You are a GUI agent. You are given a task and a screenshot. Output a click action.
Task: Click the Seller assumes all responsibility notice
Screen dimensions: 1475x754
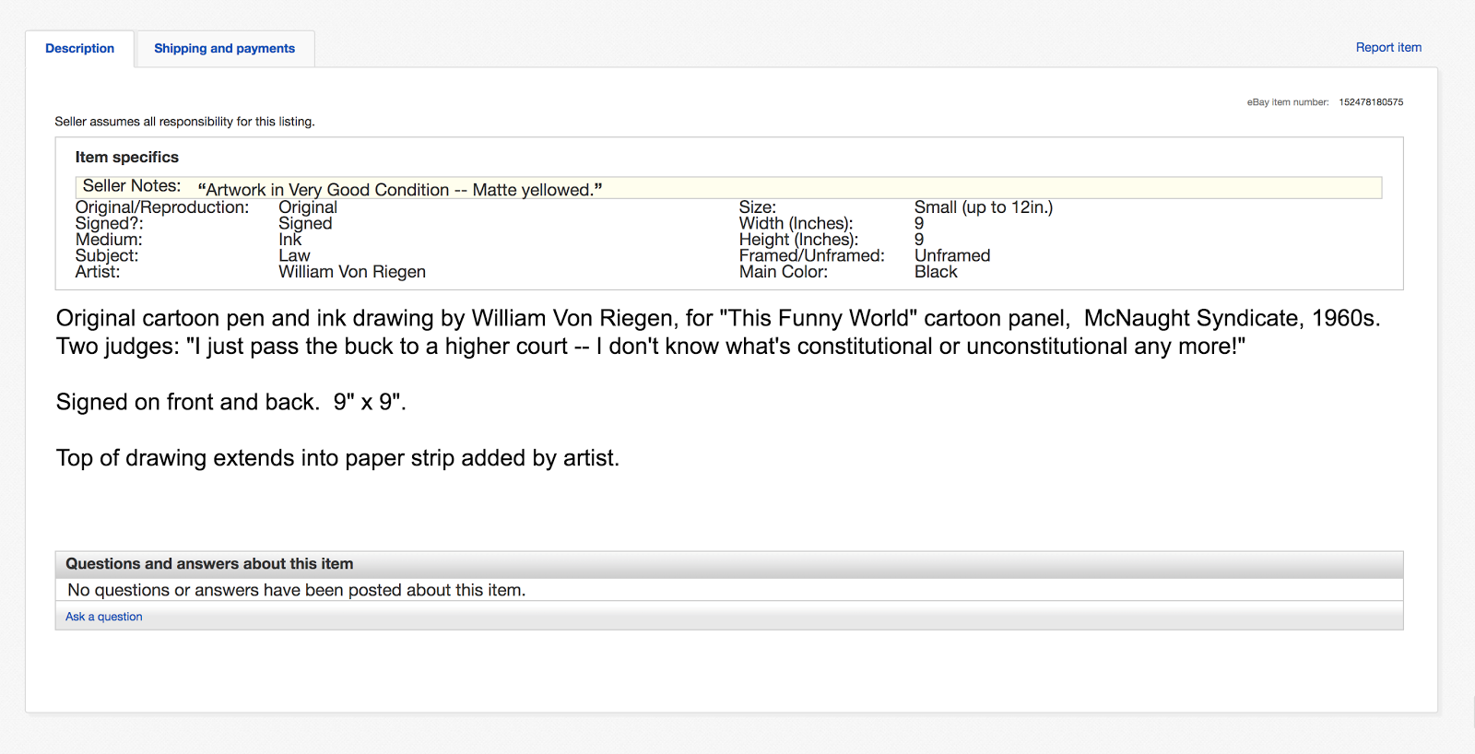184,122
